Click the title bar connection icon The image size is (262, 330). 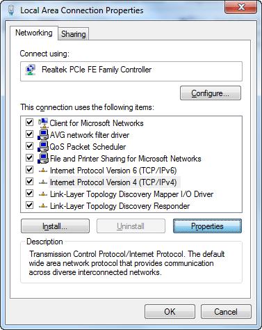[x=11, y=10]
